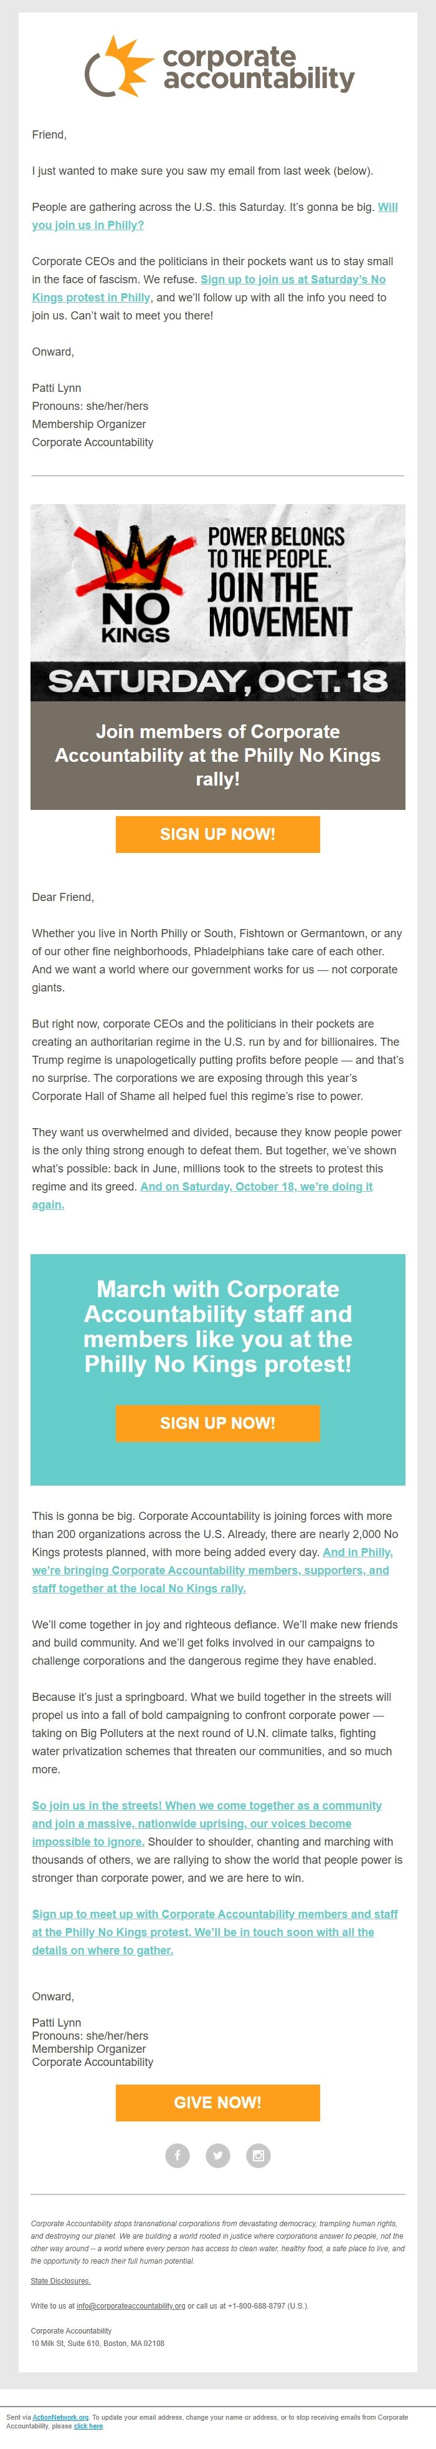The height and width of the screenshot is (2449, 436).
Task: Follow the "And in Philly, we're bringing" link
Action: [209, 1570]
